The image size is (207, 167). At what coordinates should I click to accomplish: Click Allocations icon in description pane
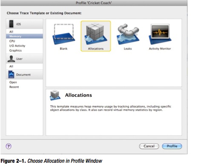coord(55,95)
